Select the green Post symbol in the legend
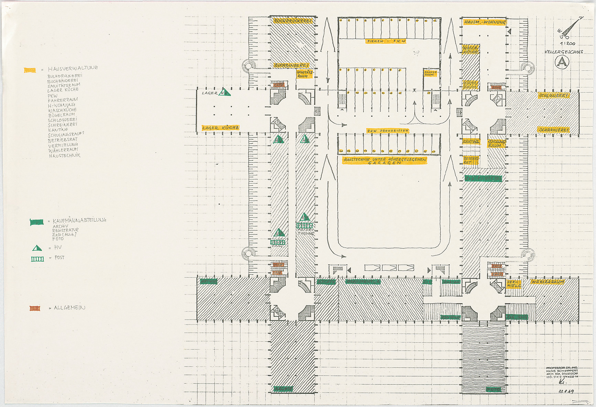 point(37,258)
